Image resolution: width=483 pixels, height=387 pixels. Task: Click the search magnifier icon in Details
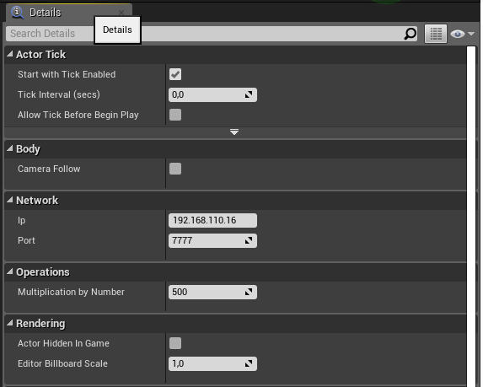pos(410,34)
